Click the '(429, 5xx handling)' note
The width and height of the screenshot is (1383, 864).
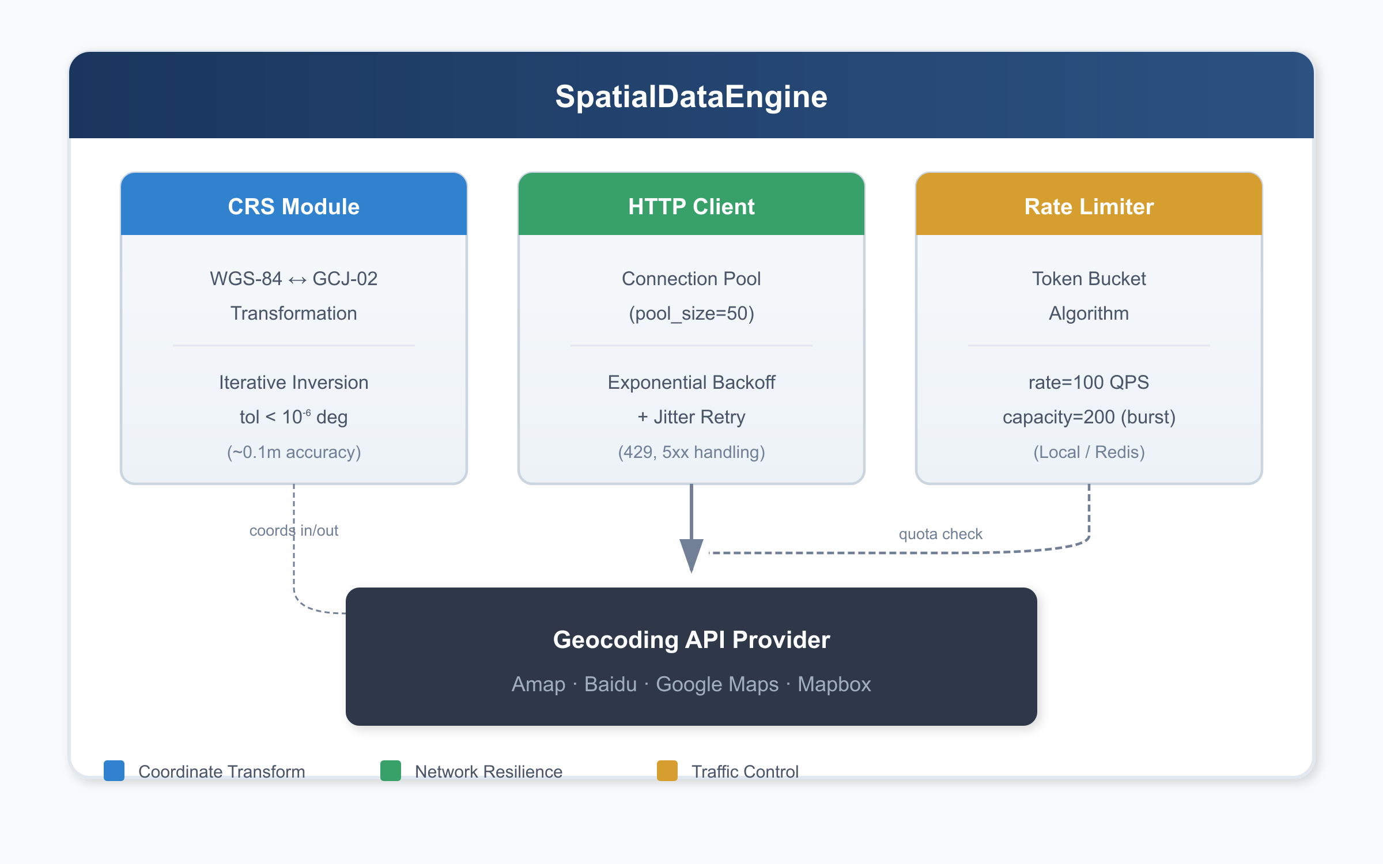click(x=691, y=452)
